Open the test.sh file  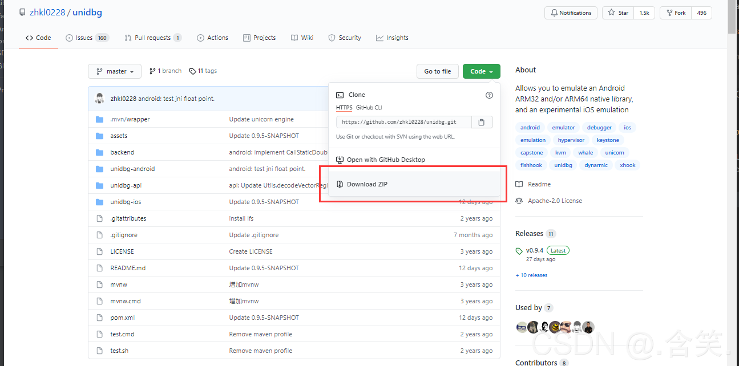pos(119,351)
